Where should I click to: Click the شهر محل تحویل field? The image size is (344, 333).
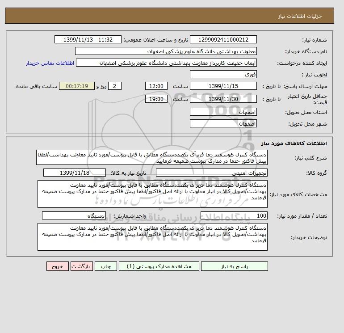point(223,123)
